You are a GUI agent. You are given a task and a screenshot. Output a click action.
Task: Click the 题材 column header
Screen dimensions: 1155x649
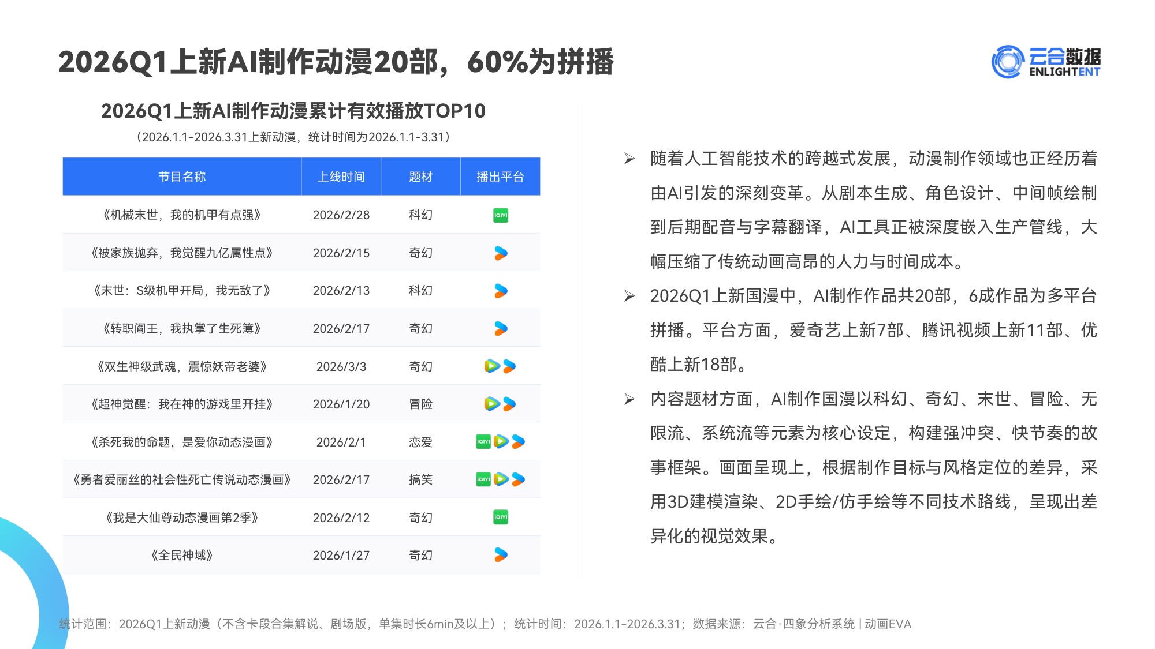coord(420,177)
